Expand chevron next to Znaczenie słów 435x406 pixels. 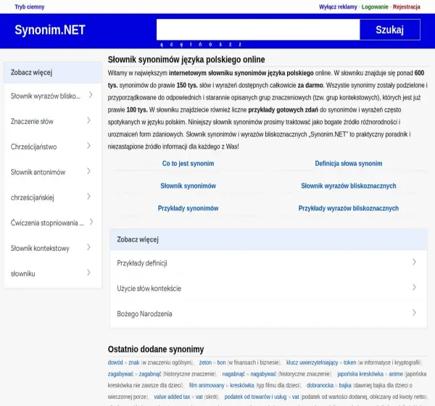click(x=88, y=120)
